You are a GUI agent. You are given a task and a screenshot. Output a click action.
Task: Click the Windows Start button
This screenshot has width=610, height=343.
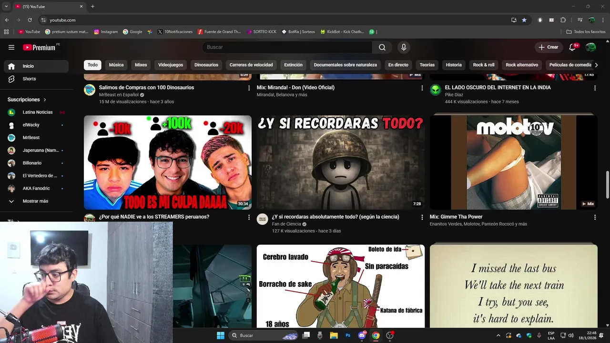pos(221,335)
